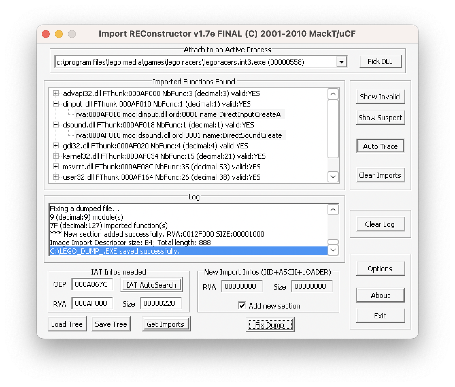The height and width of the screenshot is (387, 455).
Task: Click log scroll down arrow
Action: pos(333,250)
